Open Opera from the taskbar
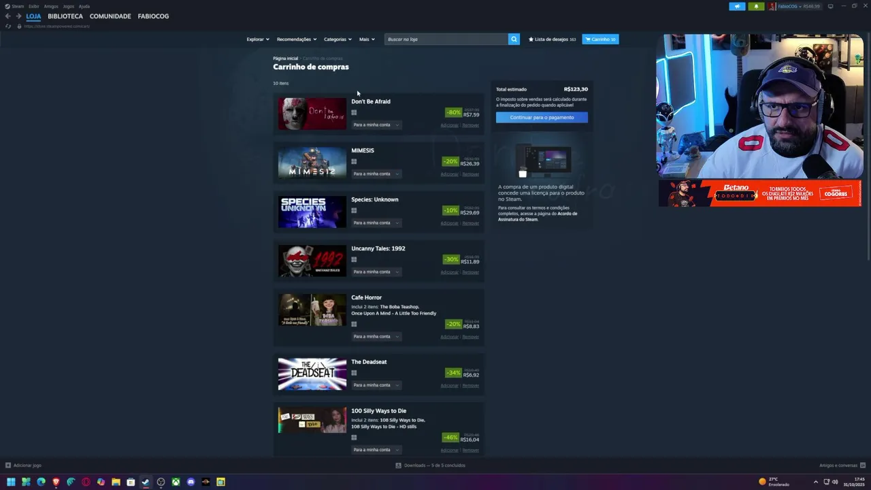This screenshot has width=871, height=490. (86, 482)
